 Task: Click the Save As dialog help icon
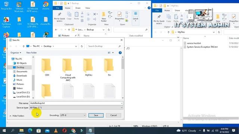(x=120, y=53)
